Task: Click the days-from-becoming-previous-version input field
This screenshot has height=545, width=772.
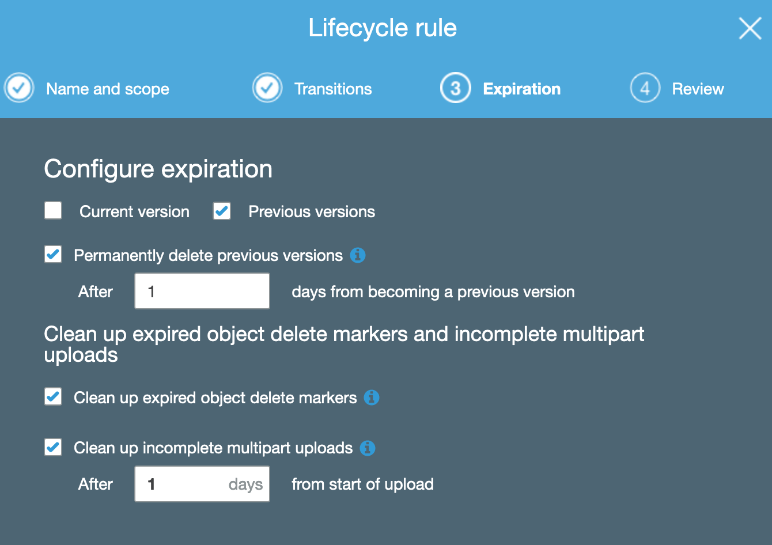Action: (x=202, y=291)
